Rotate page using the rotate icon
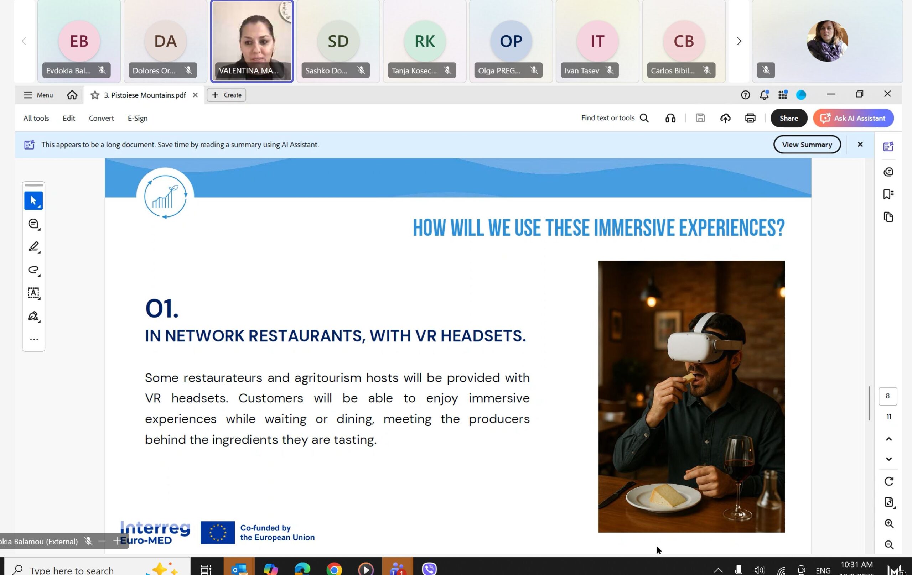 [x=888, y=481]
